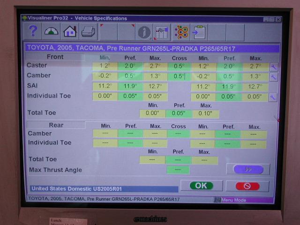Click the left Caster Pref 2.0° cell
Image resolution: width=300 pixels, height=225 pixels.
coord(130,66)
